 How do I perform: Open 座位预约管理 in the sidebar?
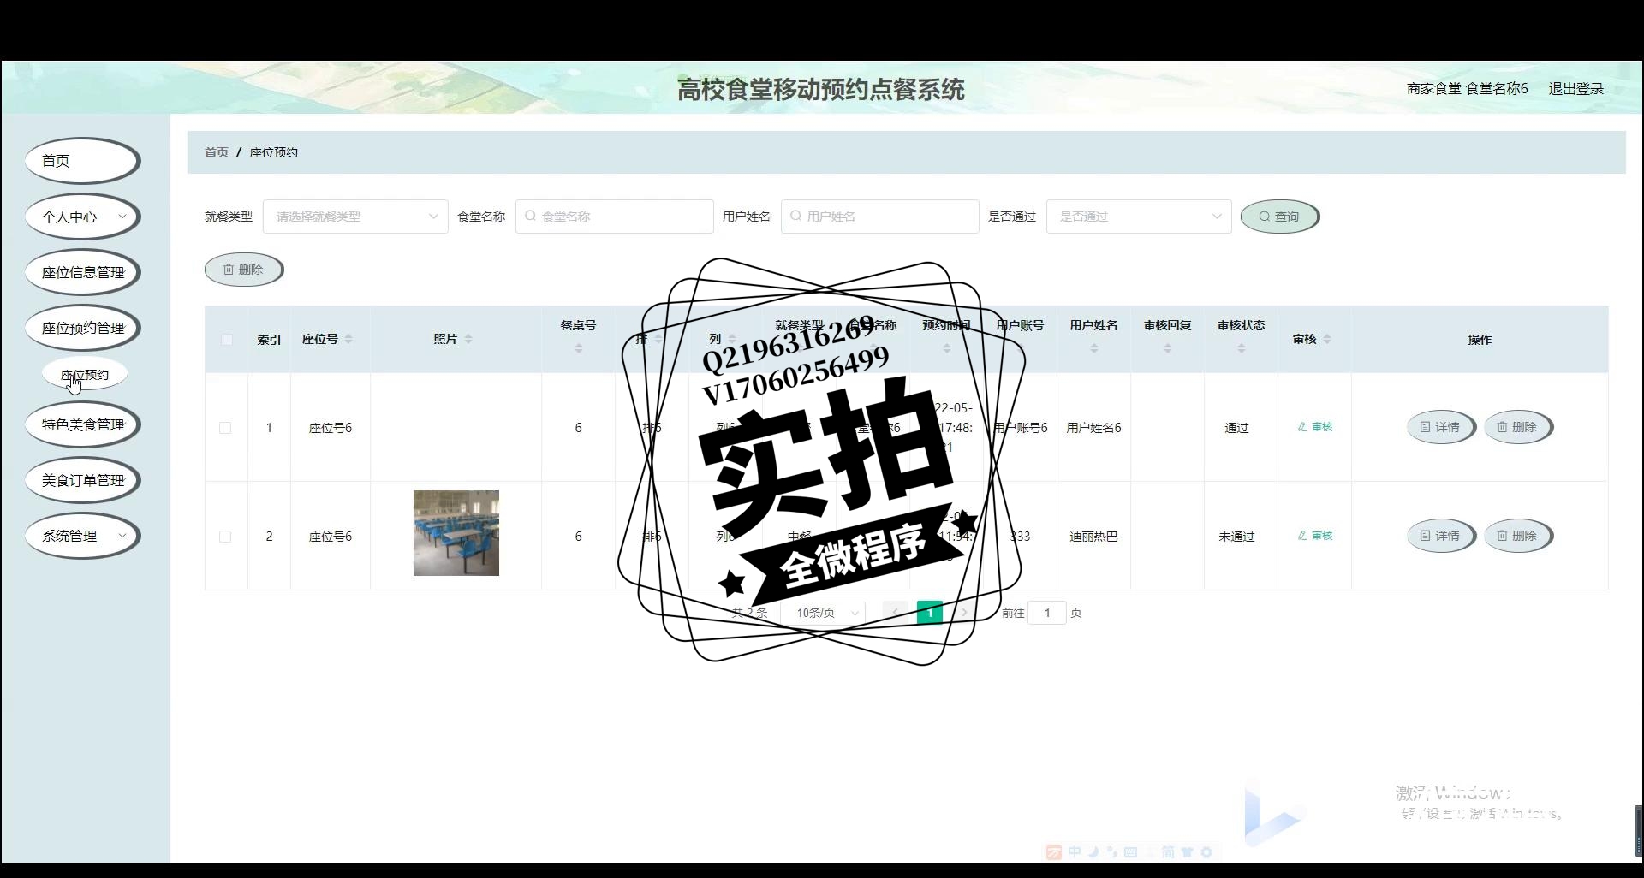pyautogui.click(x=82, y=328)
